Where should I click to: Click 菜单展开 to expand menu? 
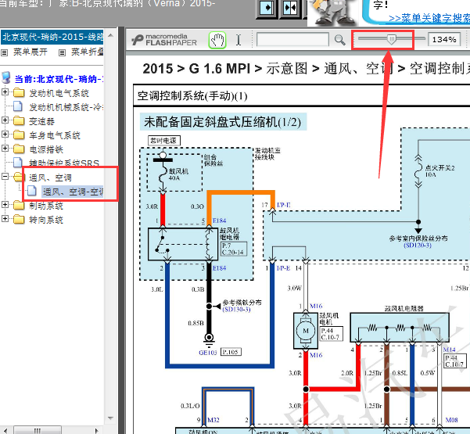tap(30, 52)
